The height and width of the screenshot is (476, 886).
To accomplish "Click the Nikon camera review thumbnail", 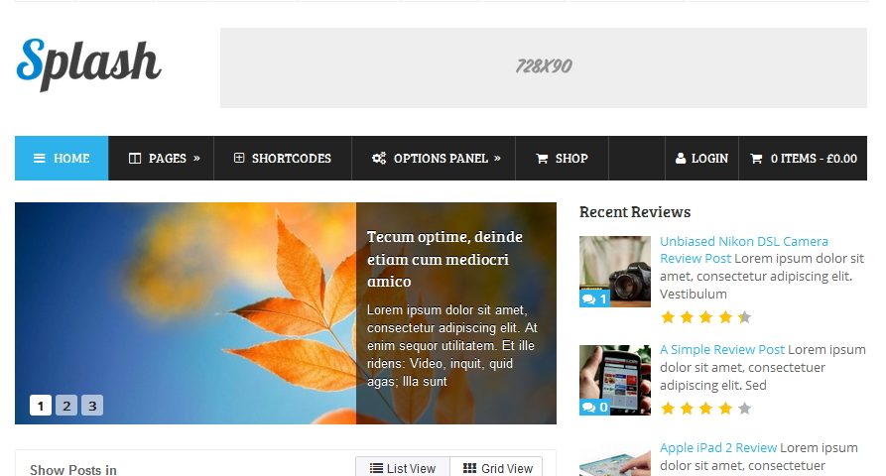I will tap(615, 272).
